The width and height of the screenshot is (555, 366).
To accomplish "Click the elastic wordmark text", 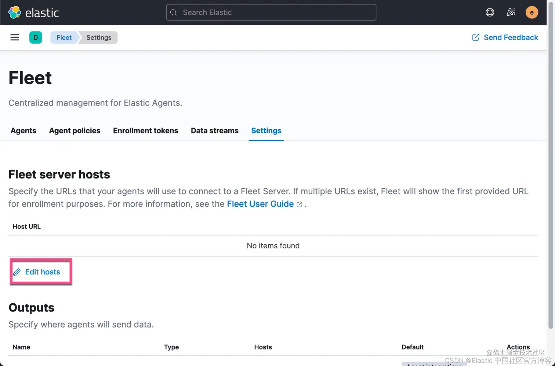I will (42, 13).
